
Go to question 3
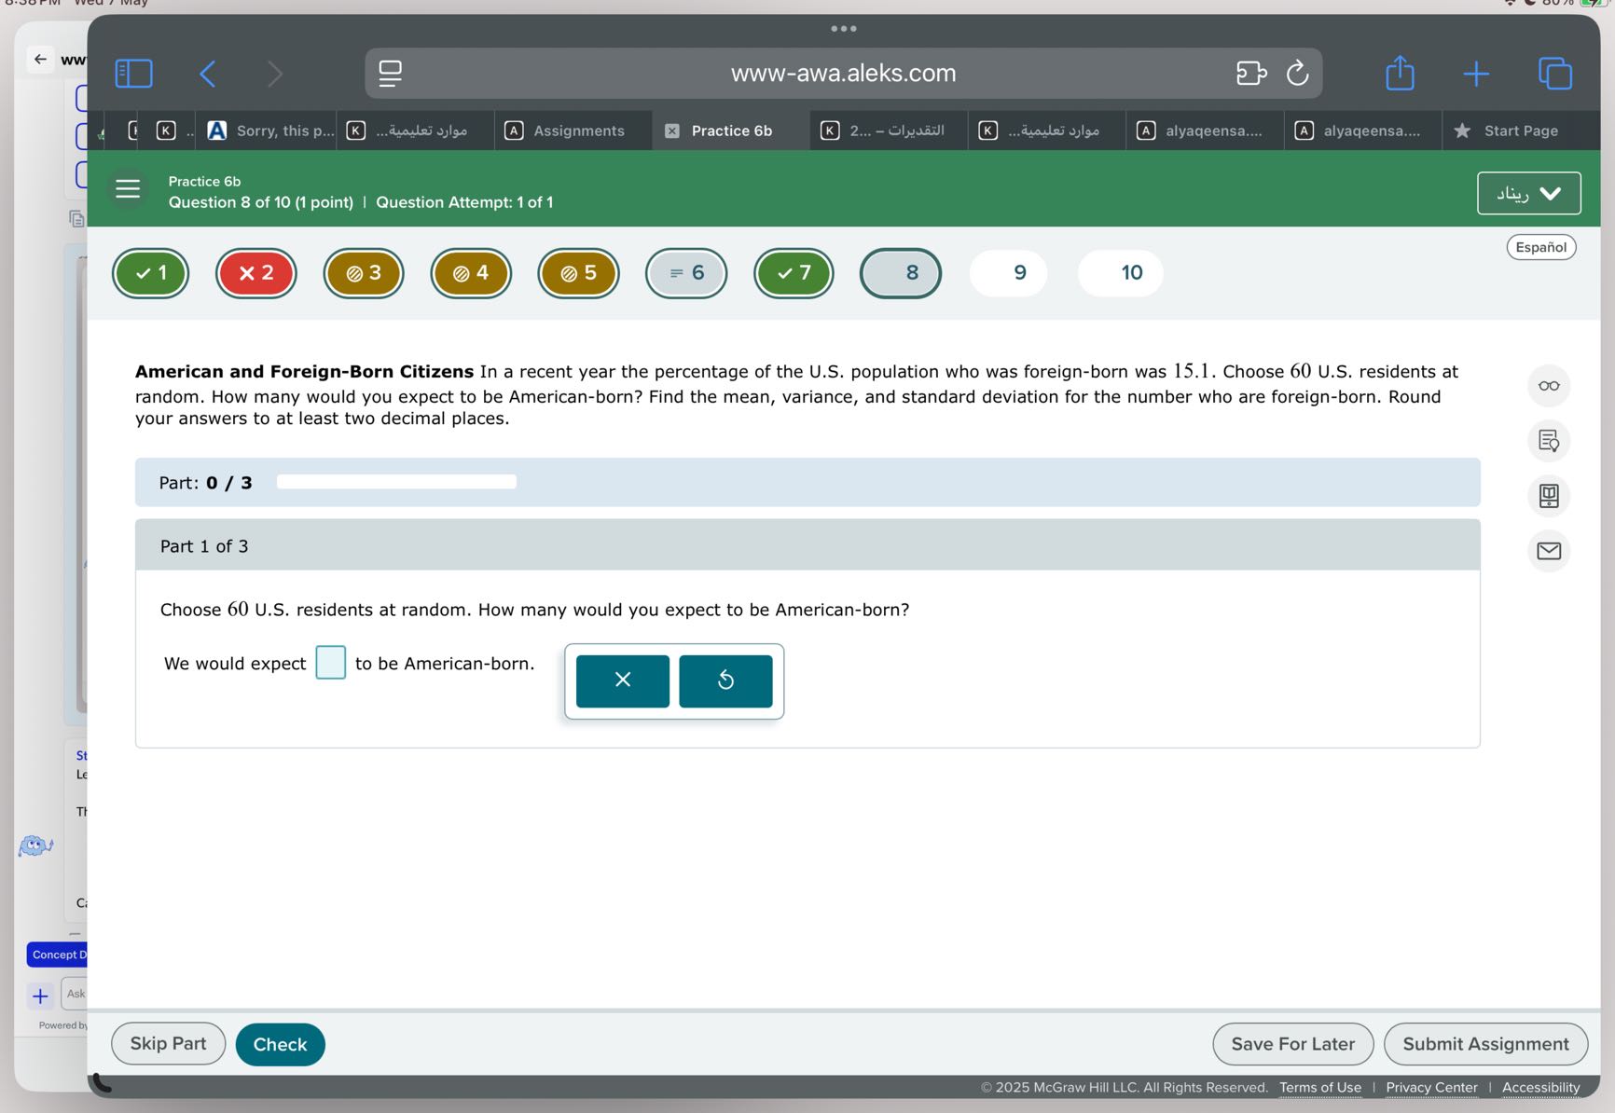pos(364,273)
